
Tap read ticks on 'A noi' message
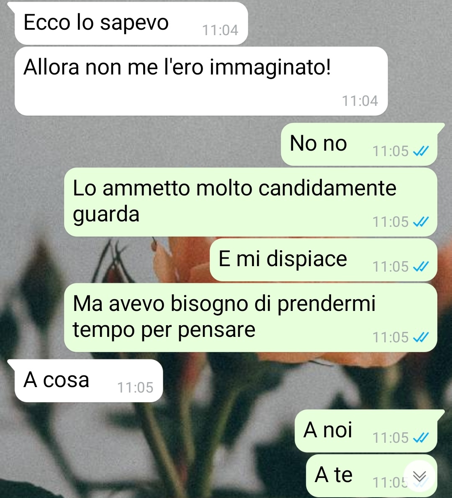pos(421,438)
